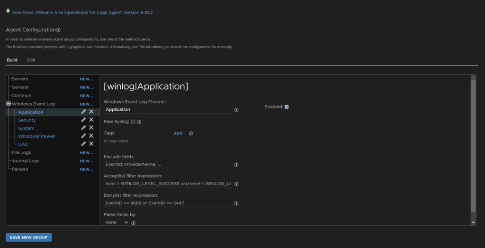Select the Build tab
Viewport: 485px width, 248px height.
[12, 60]
